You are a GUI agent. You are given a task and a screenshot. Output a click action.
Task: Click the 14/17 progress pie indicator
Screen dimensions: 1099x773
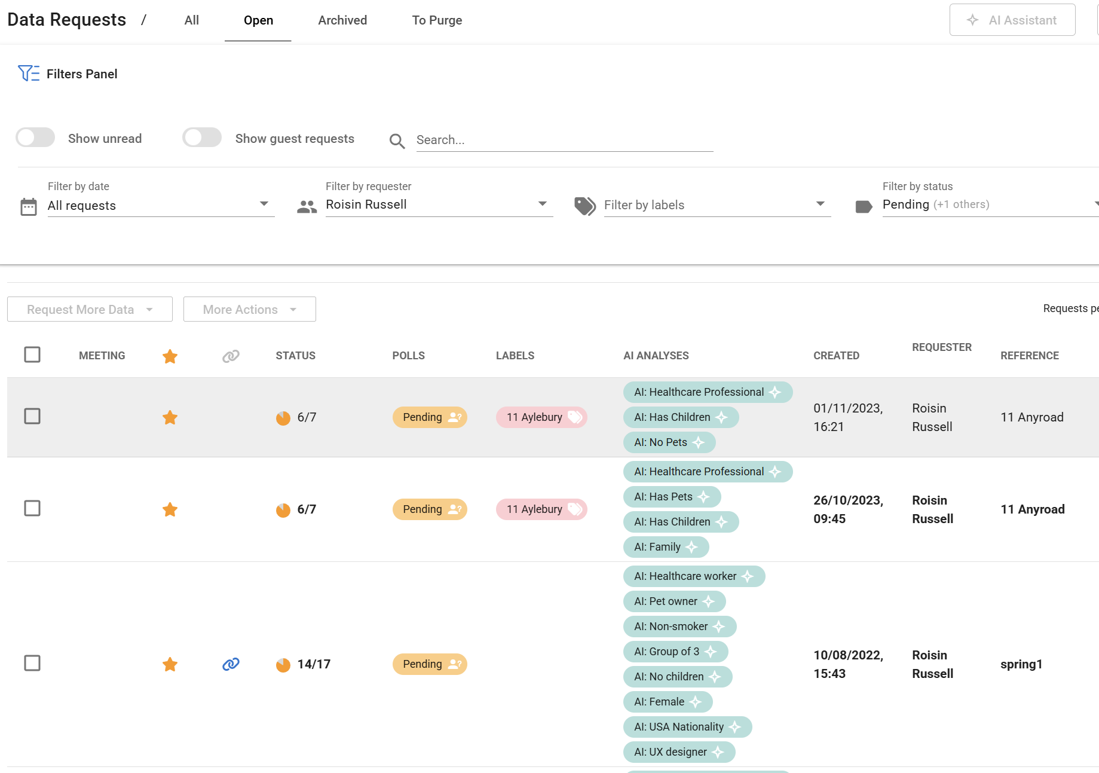[x=283, y=665]
